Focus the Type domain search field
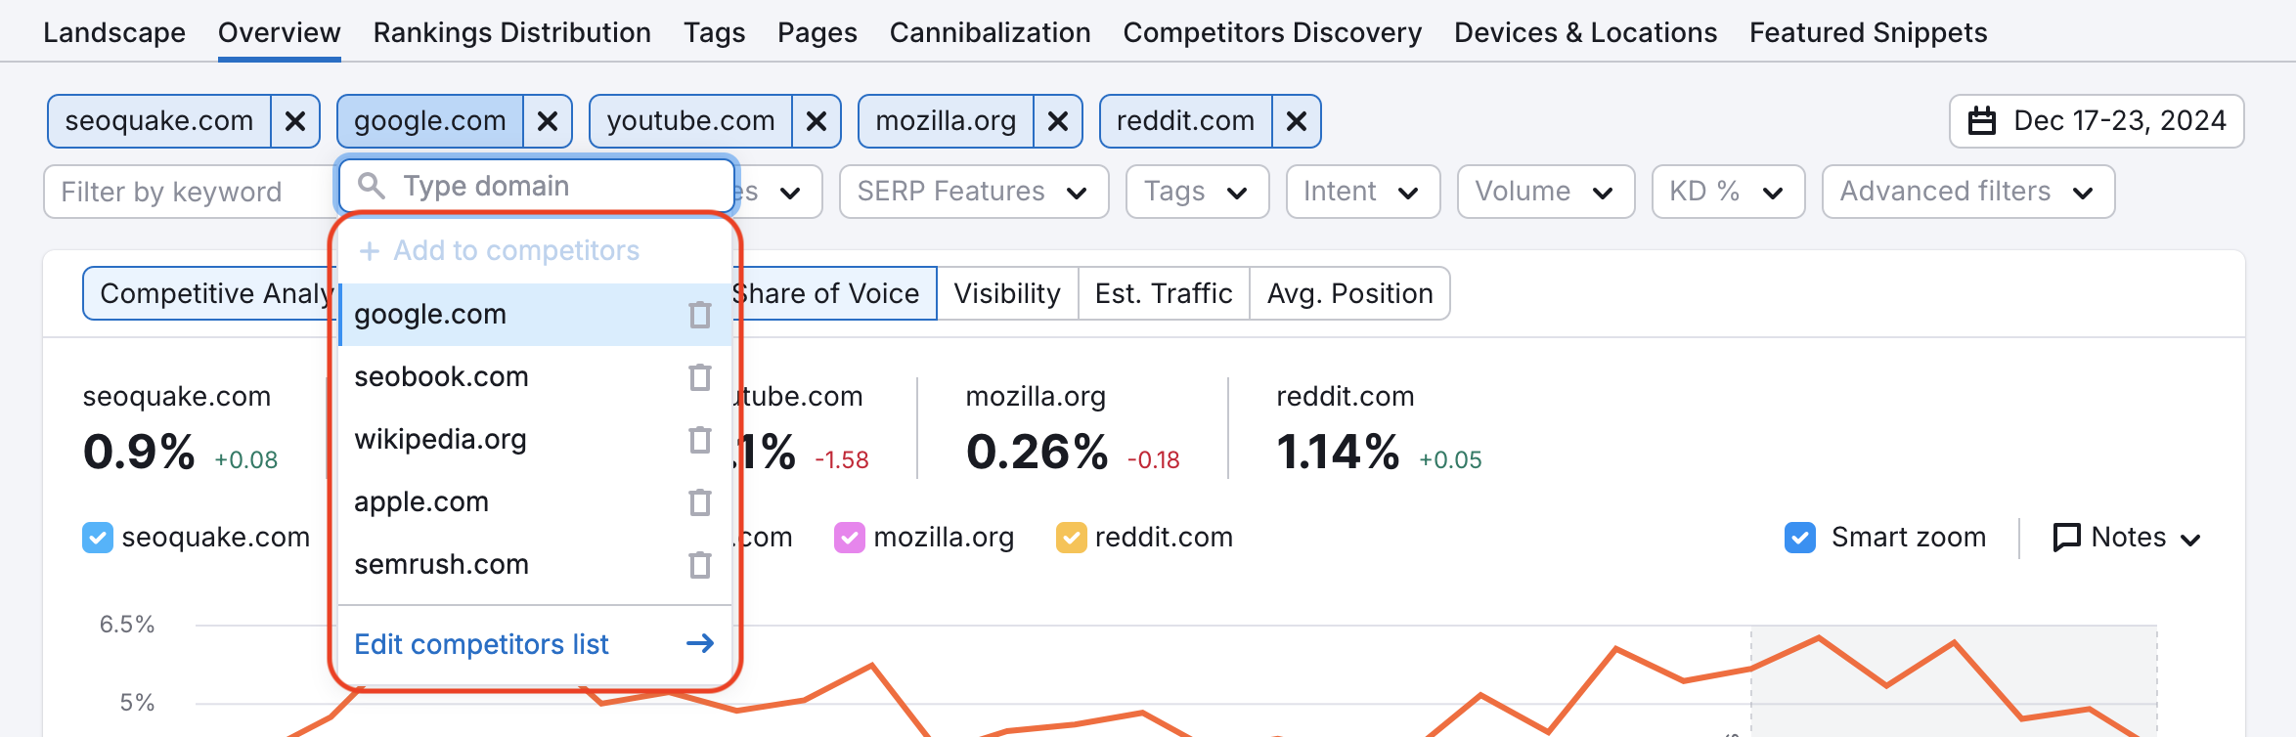Screen dimensions: 2296x737 pyautogui.click(x=548, y=186)
